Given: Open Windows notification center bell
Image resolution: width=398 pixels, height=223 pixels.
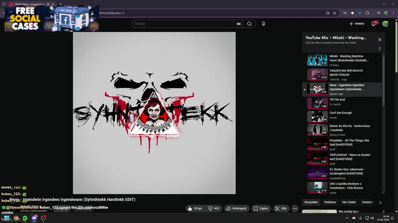Looking at the screenshot, I should pos(392,218).
